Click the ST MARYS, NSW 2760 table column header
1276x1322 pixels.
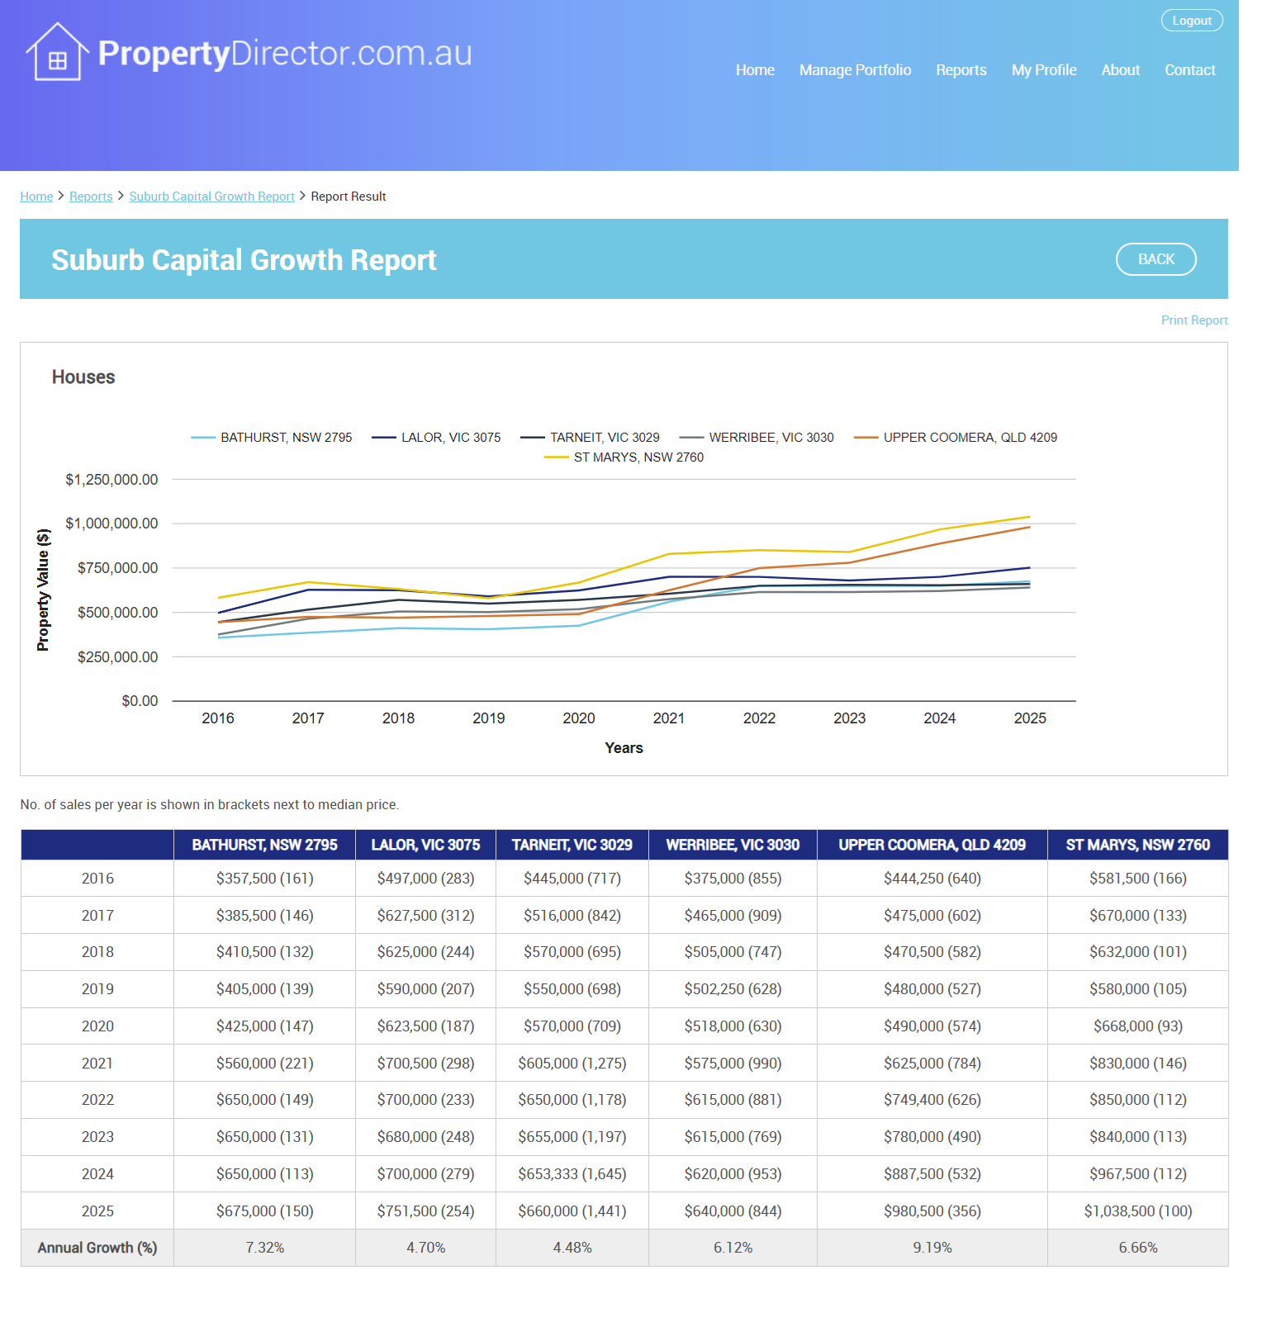[x=1137, y=845]
